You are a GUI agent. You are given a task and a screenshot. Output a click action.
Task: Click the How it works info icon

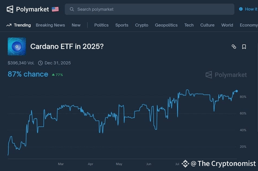point(241,9)
